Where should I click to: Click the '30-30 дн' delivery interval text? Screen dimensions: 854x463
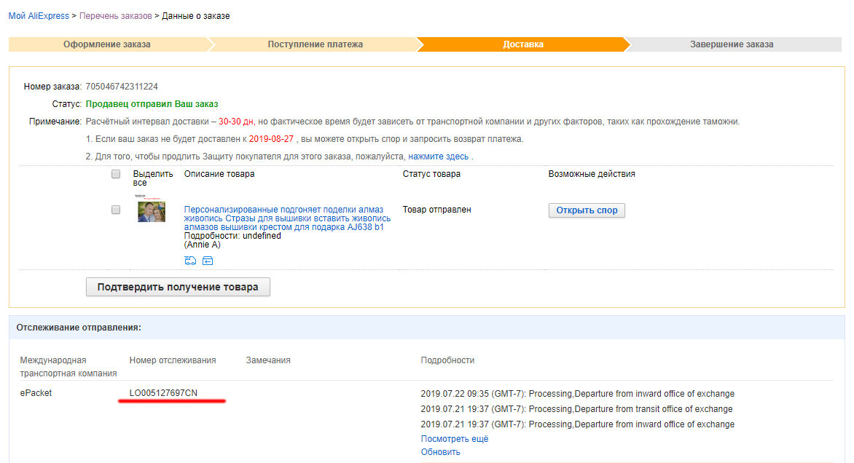[x=236, y=122]
